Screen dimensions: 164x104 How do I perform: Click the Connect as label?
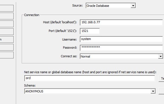69,56
